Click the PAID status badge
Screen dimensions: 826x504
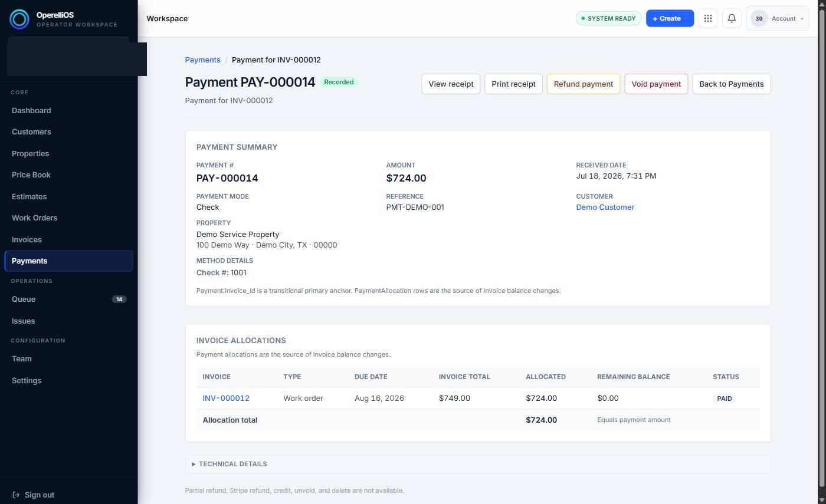pos(724,398)
